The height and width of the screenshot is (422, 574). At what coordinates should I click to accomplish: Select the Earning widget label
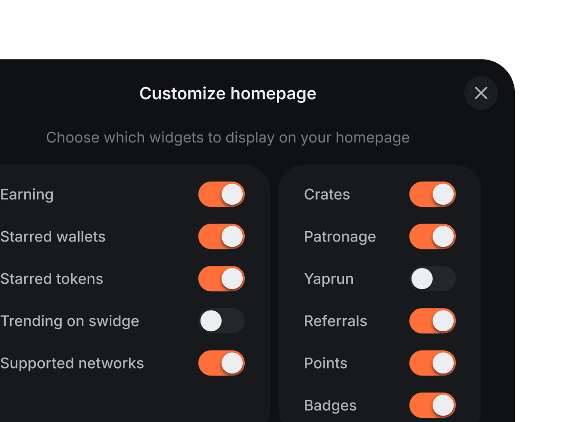point(27,194)
